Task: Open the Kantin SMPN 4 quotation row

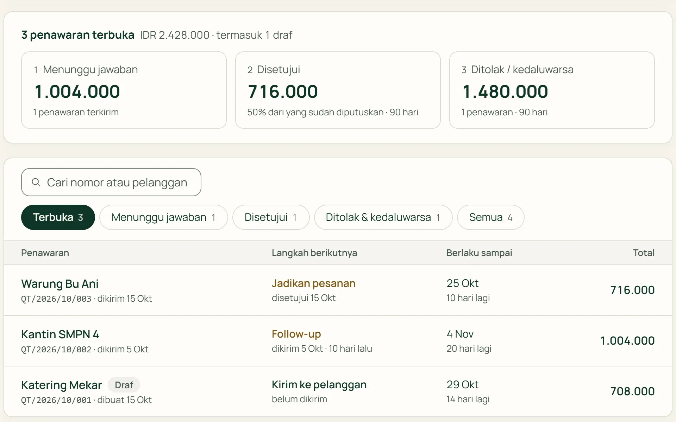Action: [x=338, y=341]
